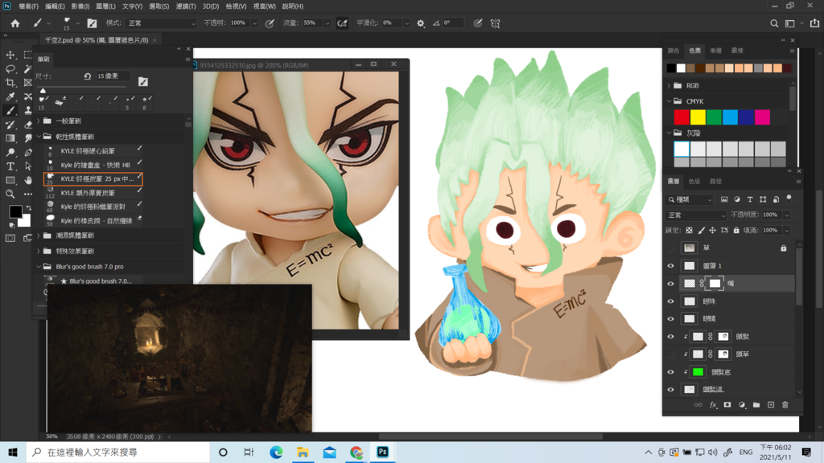This screenshot has height=463, width=824.
Task: Show the hidden 草 layer
Action: (670, 248)
